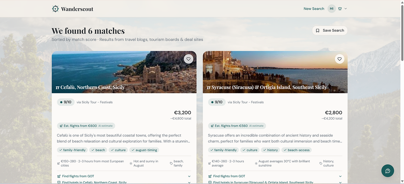The width and height of the screenshot is (404, 184).
Task: Select the history tag on Syracuse
Action: point(270,150)
